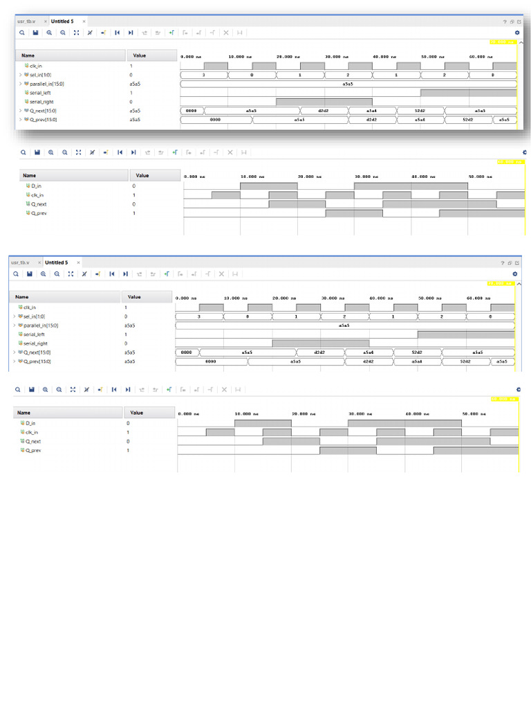531x709 pixels.
Task: Save waveform configuration in the top waveform window
Action: coord(36,33)
